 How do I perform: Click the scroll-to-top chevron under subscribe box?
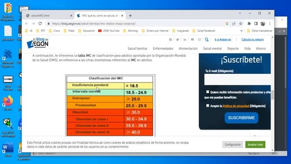(x=255, y=136)
